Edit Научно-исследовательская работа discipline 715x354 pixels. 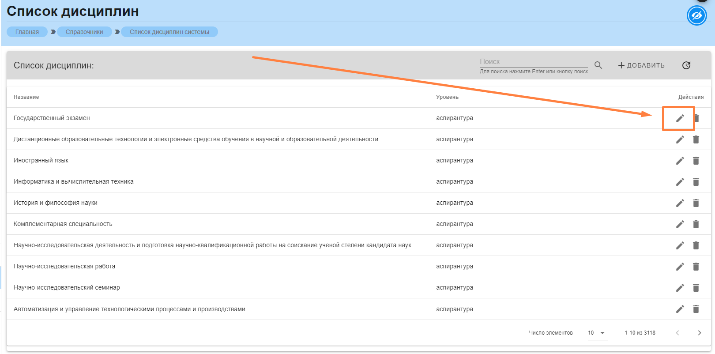click(680, 267)
